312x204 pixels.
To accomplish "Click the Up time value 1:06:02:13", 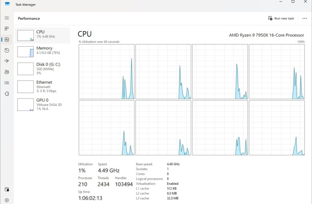I will [x=90, y=198].
